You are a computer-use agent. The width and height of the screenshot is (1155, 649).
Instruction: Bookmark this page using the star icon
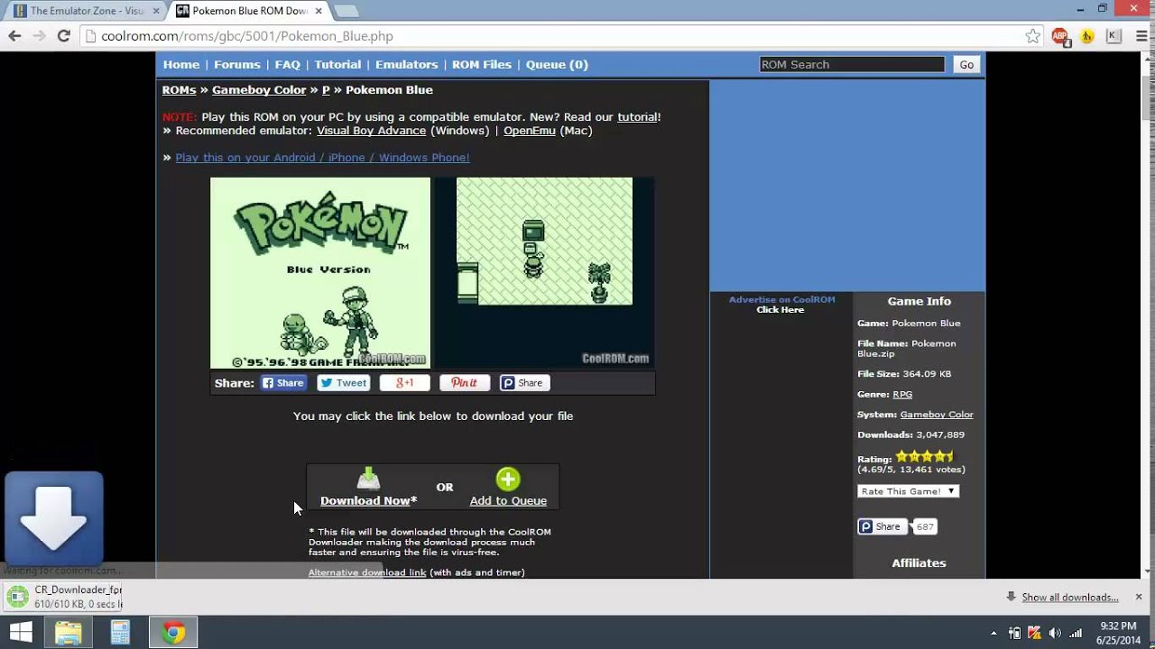(x=1032, y=36)
